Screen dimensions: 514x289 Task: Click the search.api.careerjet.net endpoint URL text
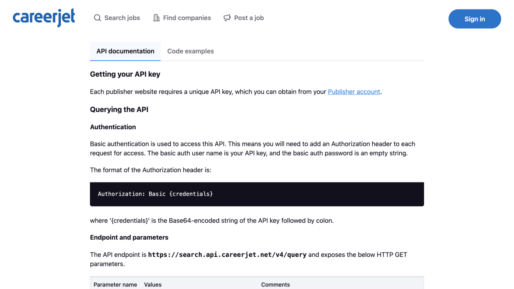tap(227, 255)
